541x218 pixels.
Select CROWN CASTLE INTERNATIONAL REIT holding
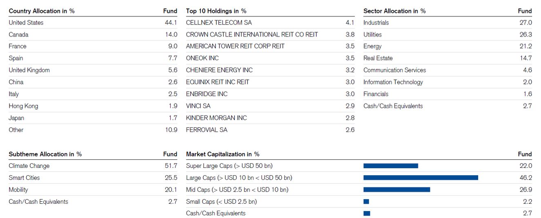252,35
